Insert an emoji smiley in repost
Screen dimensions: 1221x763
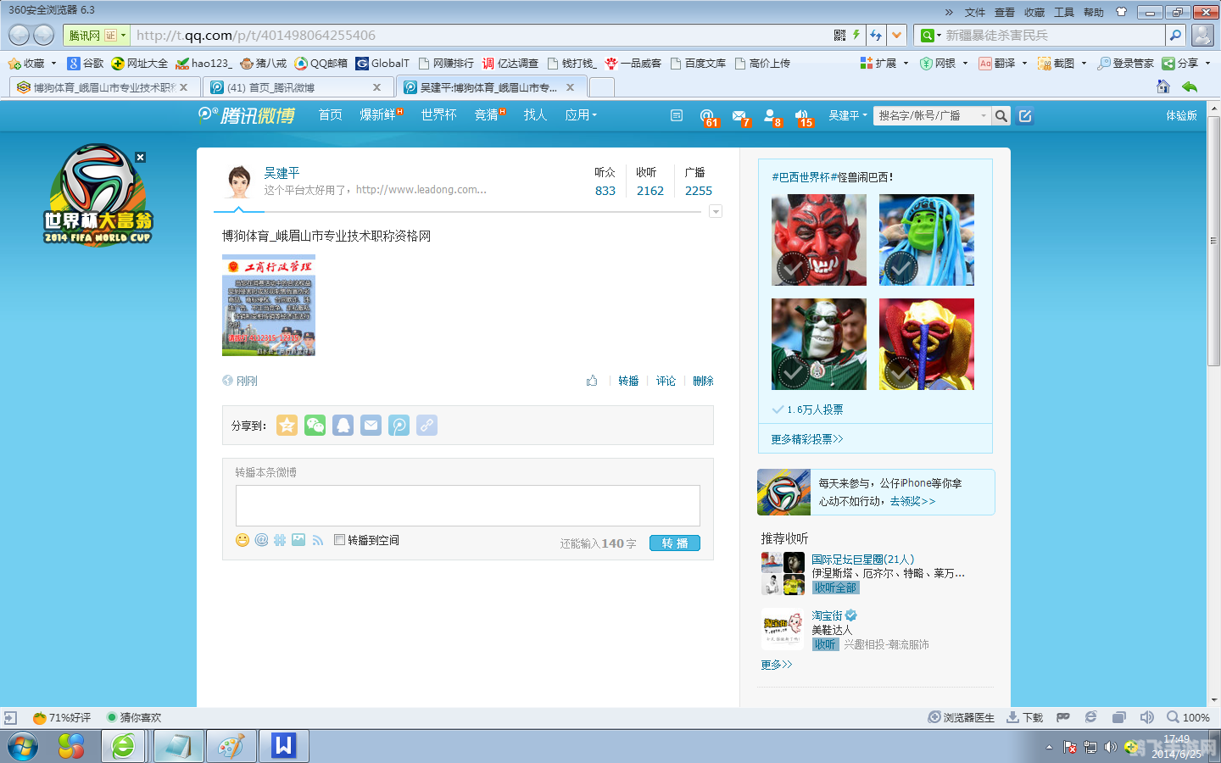243,540
